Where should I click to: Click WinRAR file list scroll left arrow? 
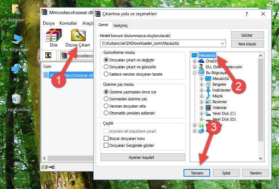click(x=44, y=158)
